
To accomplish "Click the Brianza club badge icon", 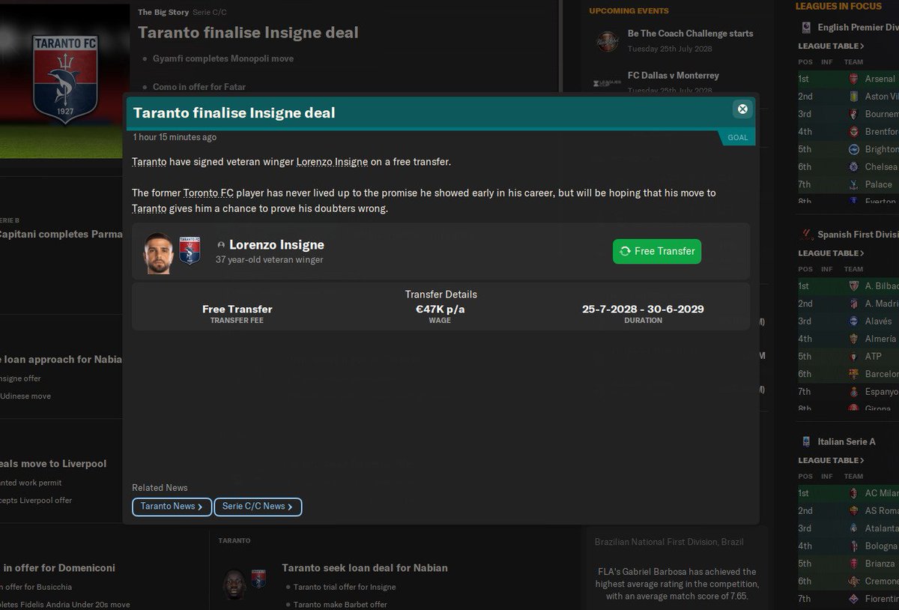I will tap(853, 564).
